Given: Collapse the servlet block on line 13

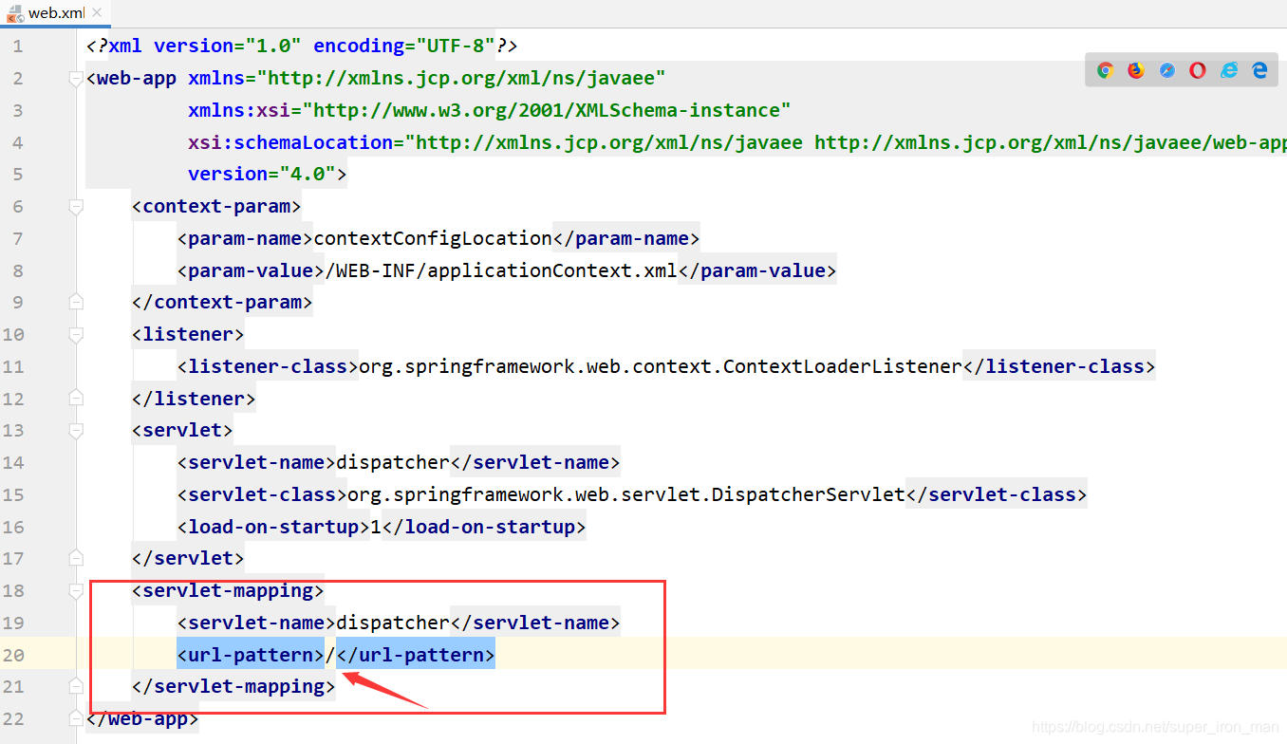Looking at the screenshot, I should click(x=76, y=430).
